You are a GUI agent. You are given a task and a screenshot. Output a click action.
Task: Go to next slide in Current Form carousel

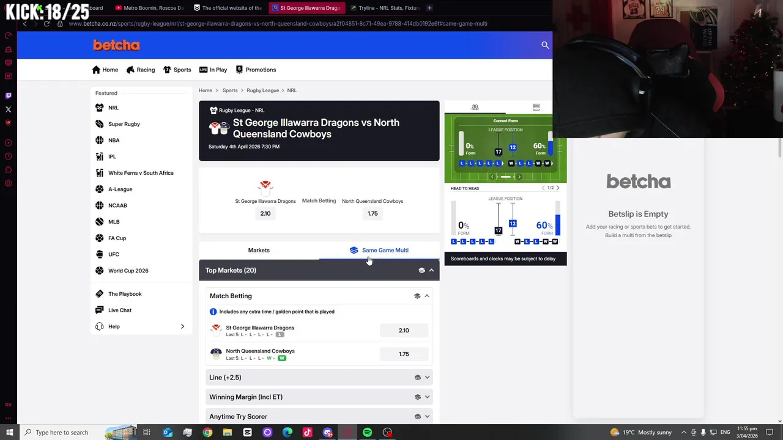[x=519, y=177]
